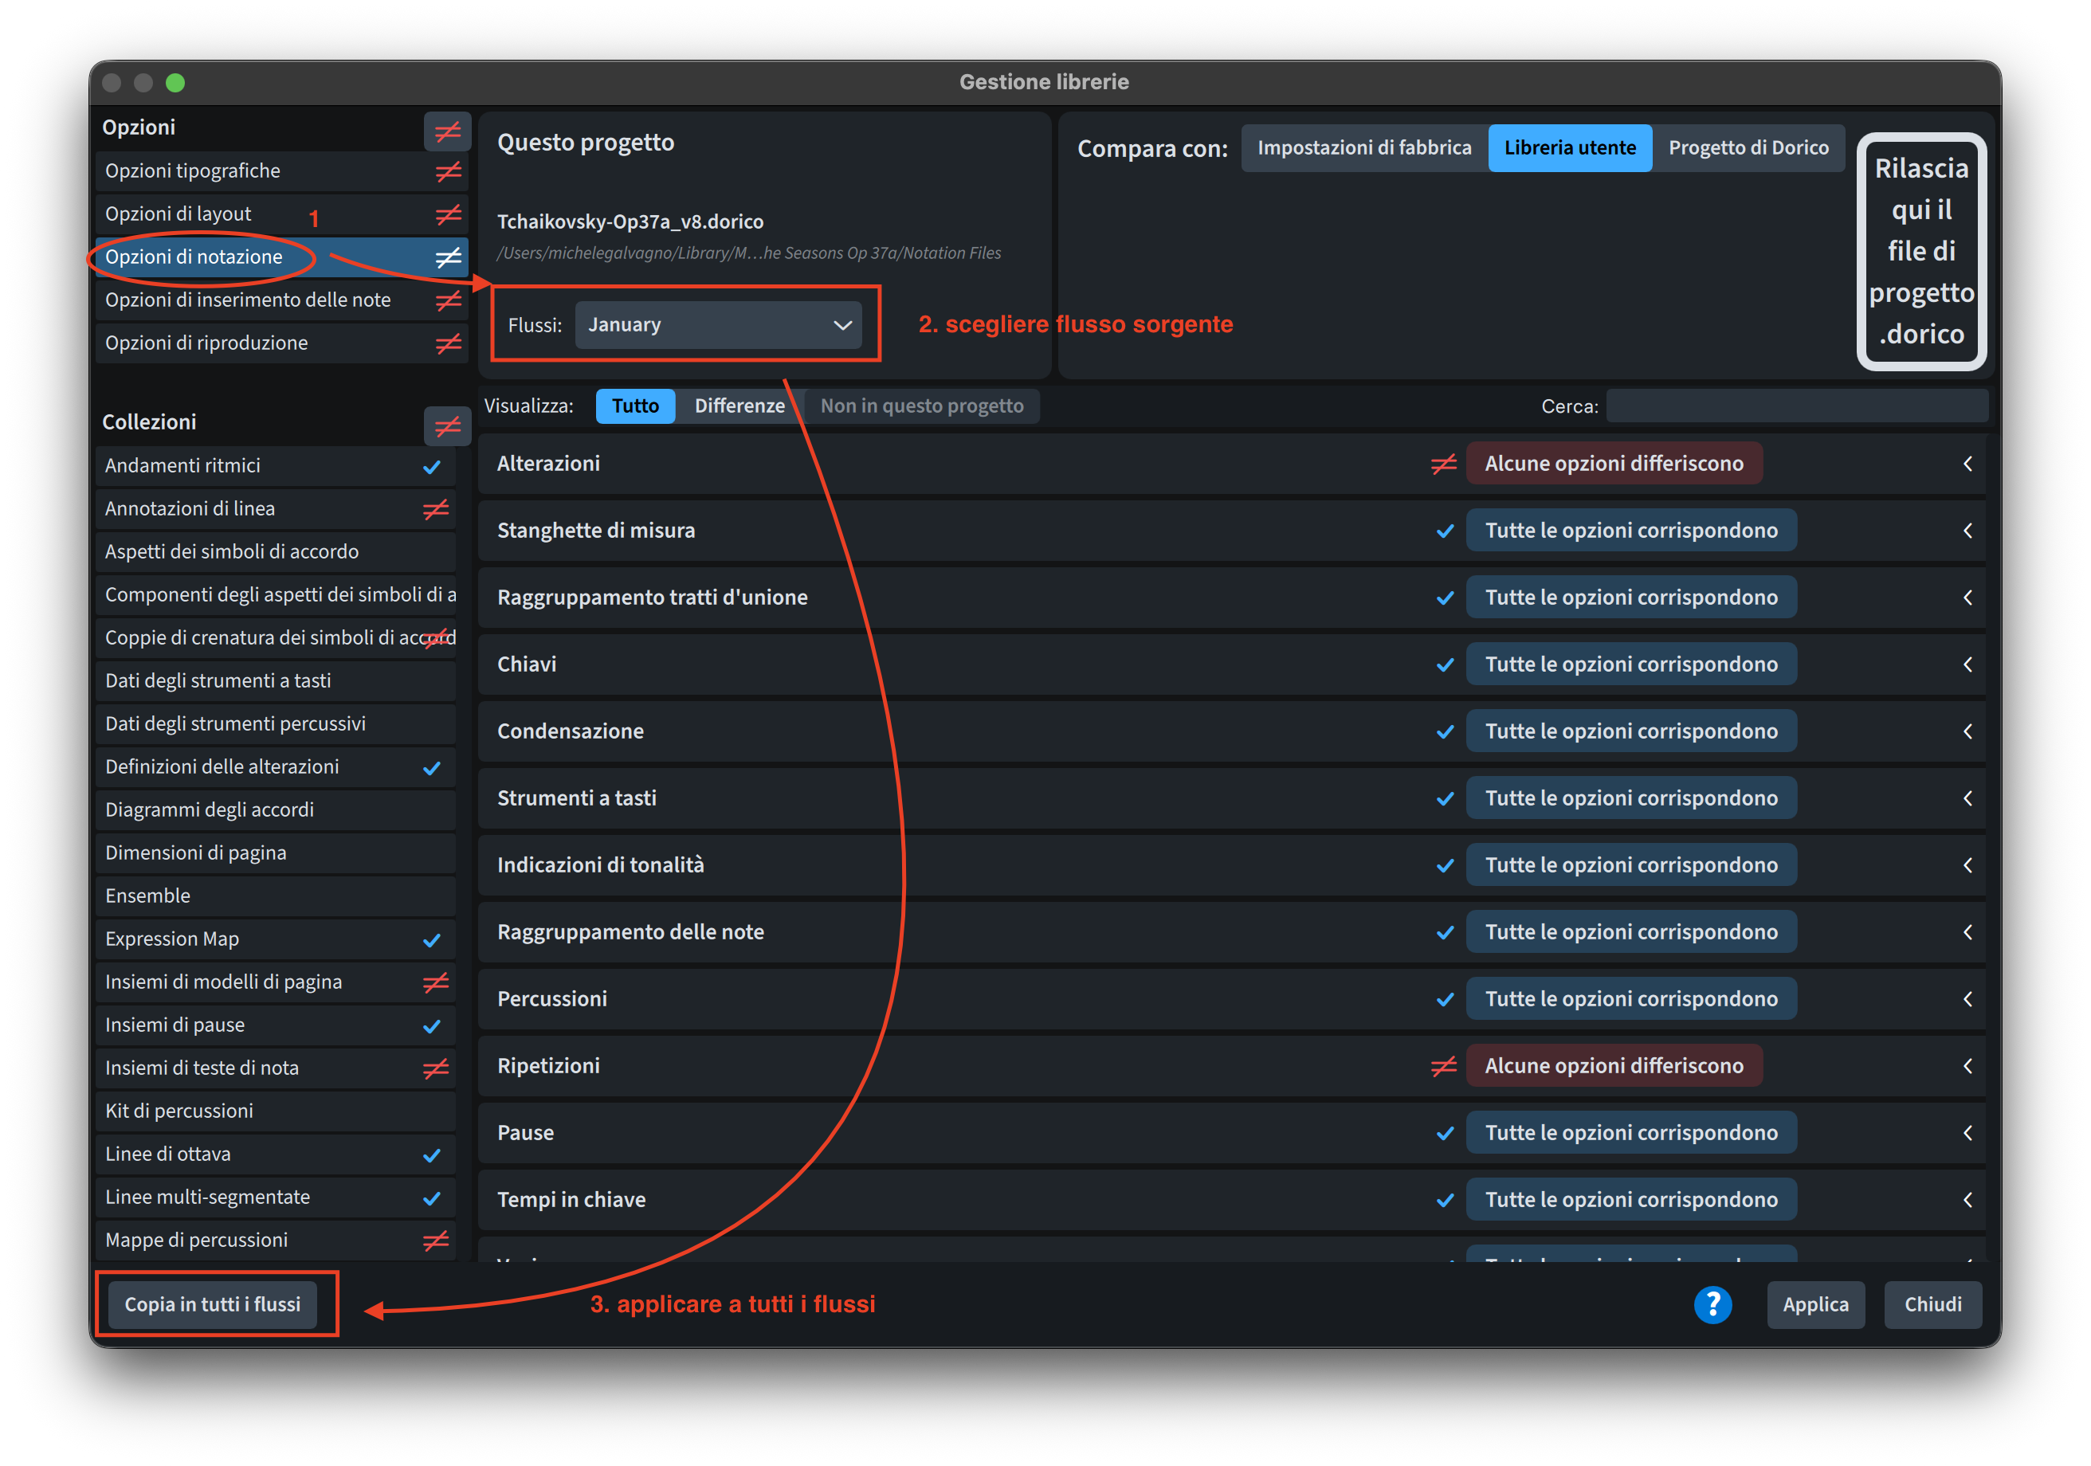Switch Visualizza filter to Differenze

click(739, 406)
